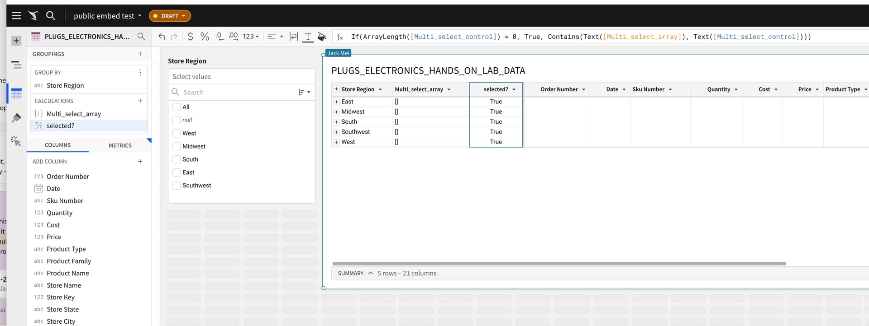Toggle text wrap icon in toolbar
869x326 pixels.
(294, 37)
